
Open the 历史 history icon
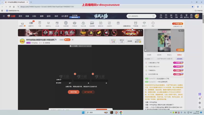(161, 16)
